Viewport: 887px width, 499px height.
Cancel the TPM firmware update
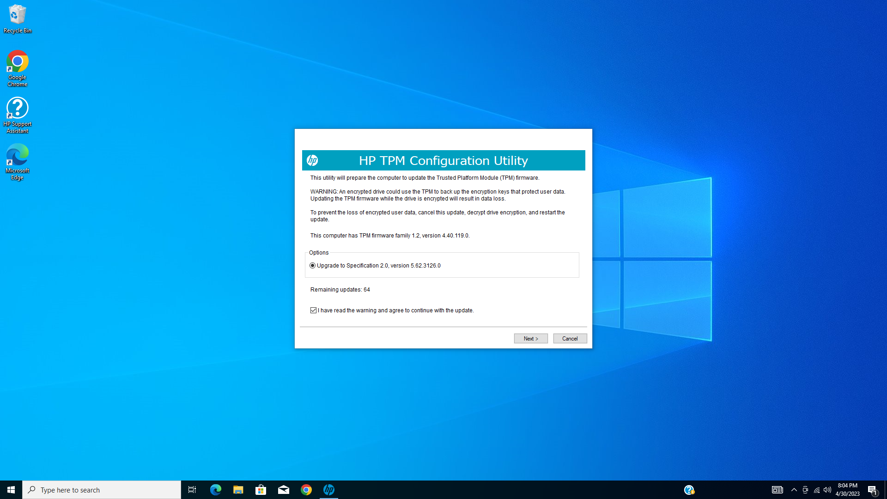tap(570, 338)
